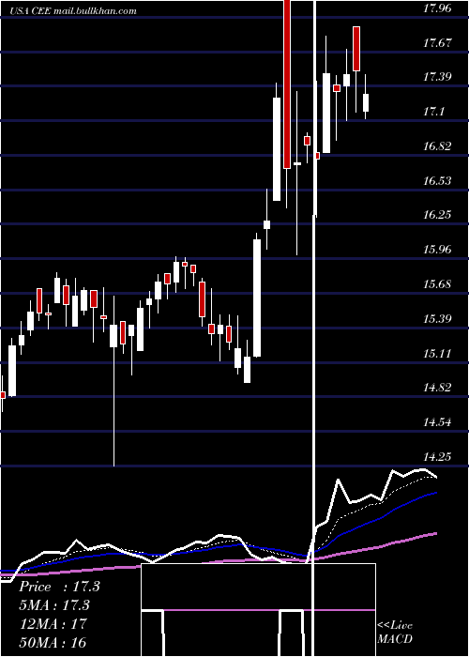Click the tall red candle at chart top
This screenshot has width=469, height=657.
coord(287,84)
